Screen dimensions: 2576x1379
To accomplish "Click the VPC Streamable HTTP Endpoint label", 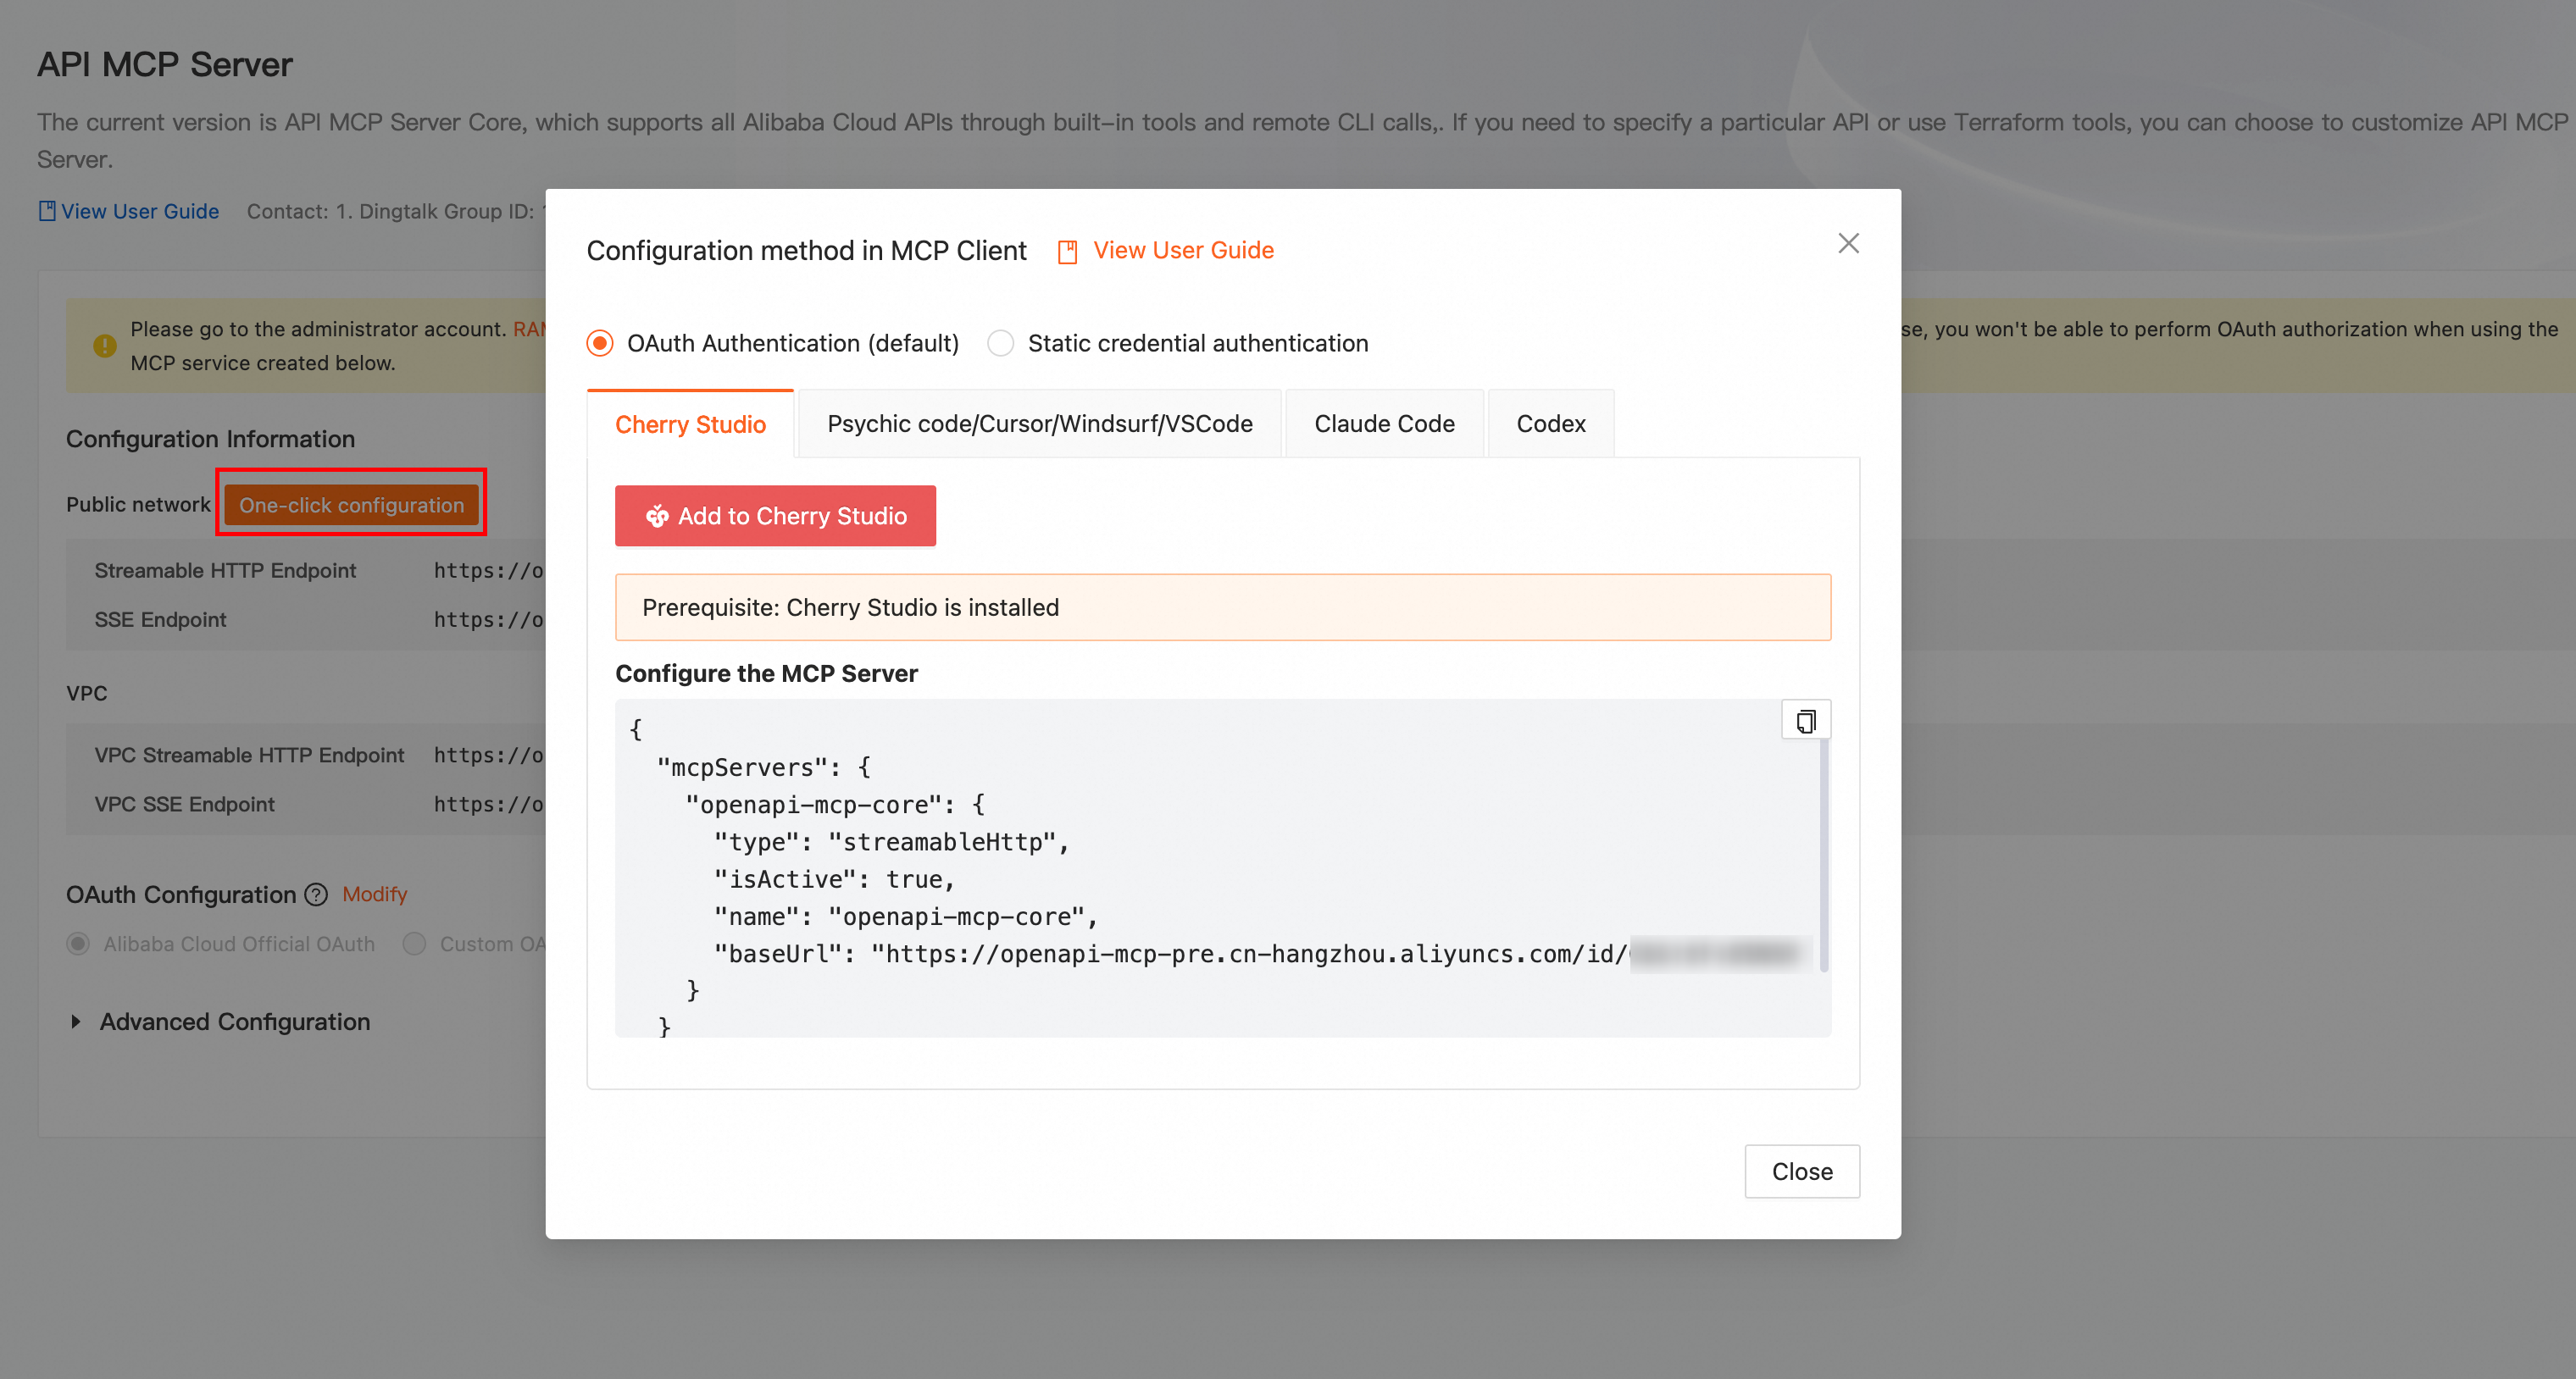I will 250,755.
